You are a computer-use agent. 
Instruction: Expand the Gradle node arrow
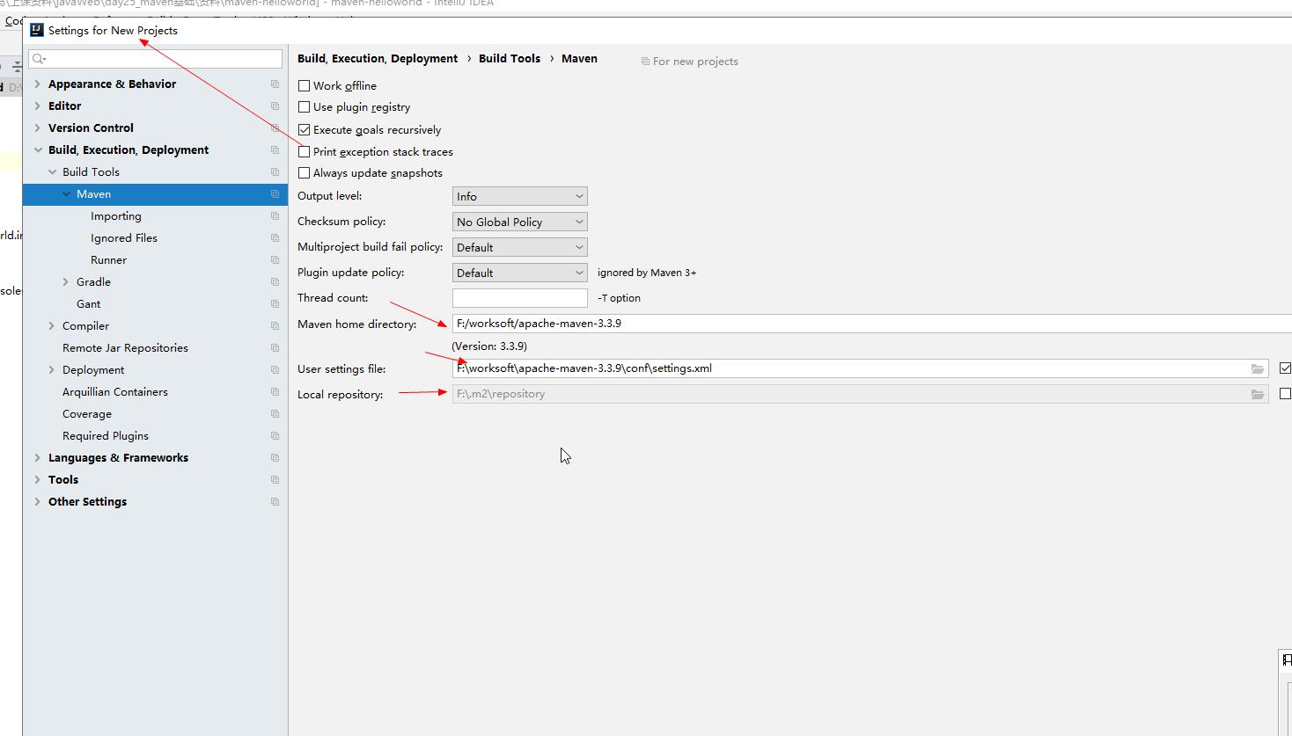65,282
